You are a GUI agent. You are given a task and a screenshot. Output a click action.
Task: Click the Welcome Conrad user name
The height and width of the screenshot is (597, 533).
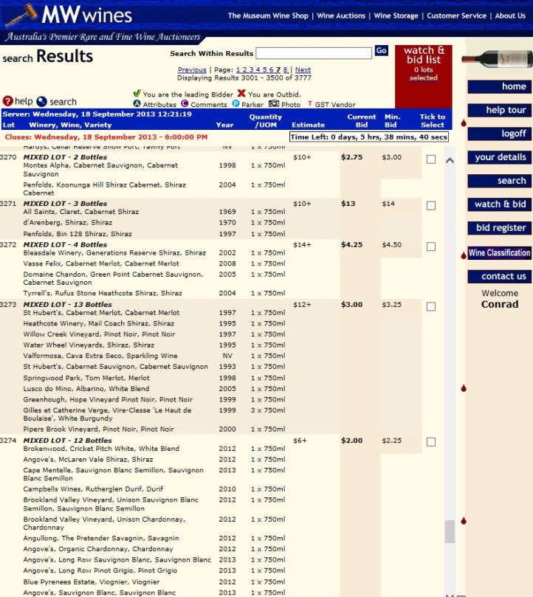click(500, 304)
